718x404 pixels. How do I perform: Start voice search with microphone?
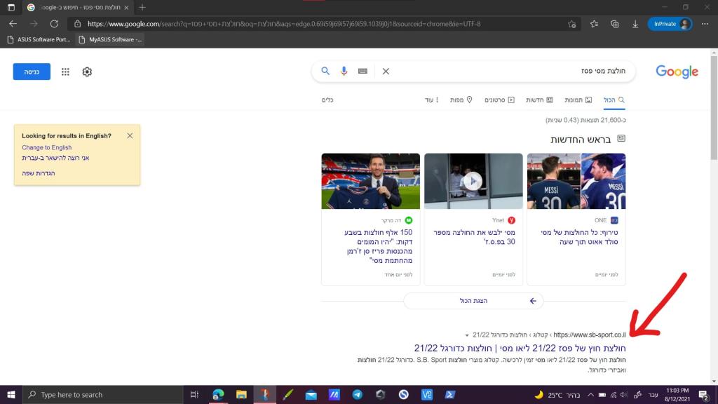pos(344,71)
